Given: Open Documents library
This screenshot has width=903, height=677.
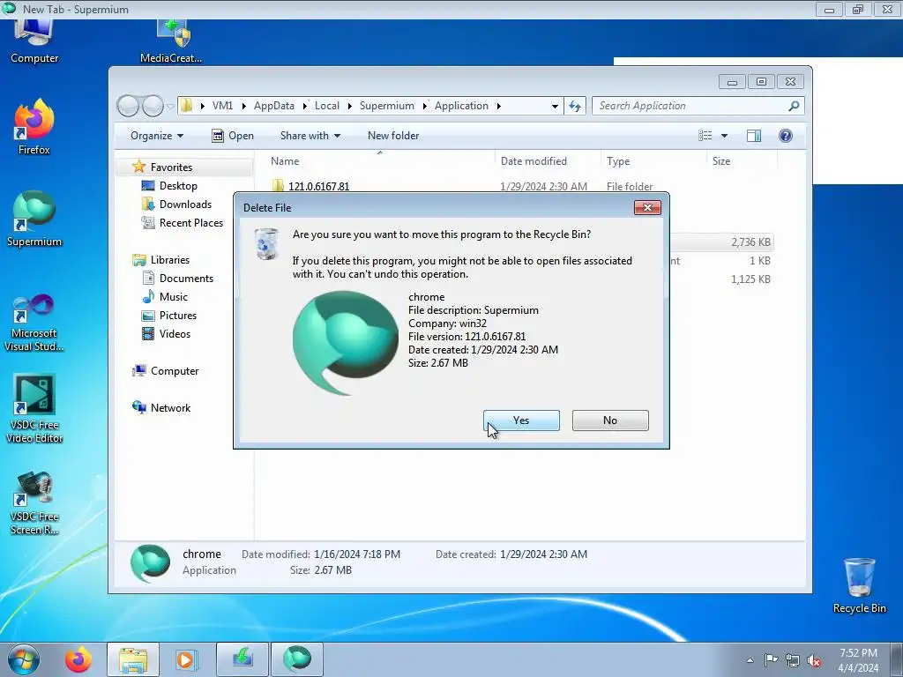Looking at the screenshot, I should tap(186, 279).
